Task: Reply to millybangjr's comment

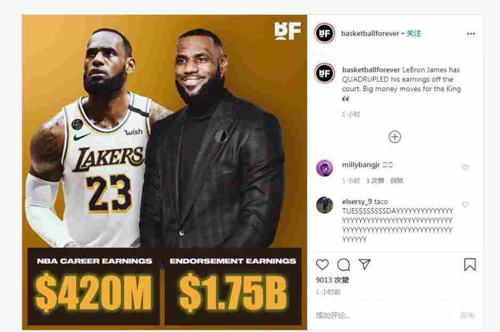Action: 397,181
